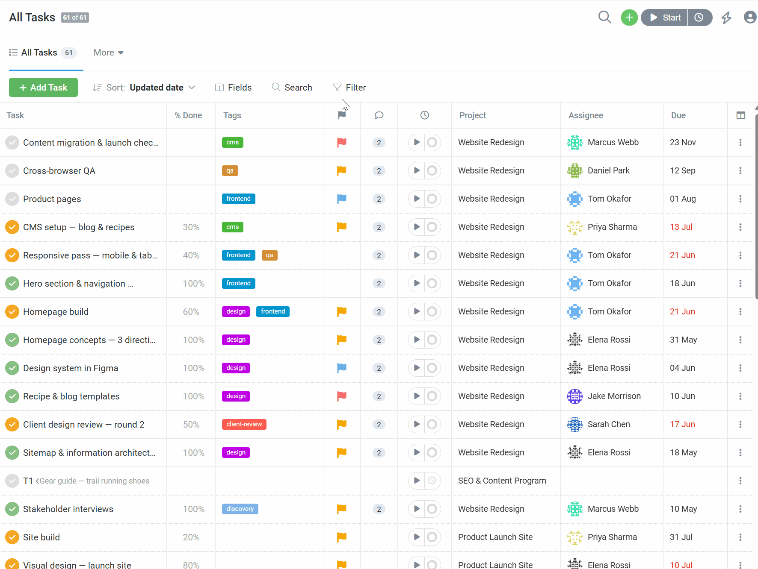Open the user profile avatar icon
Screen dimensions: 758x569
(x=750, y=18)
